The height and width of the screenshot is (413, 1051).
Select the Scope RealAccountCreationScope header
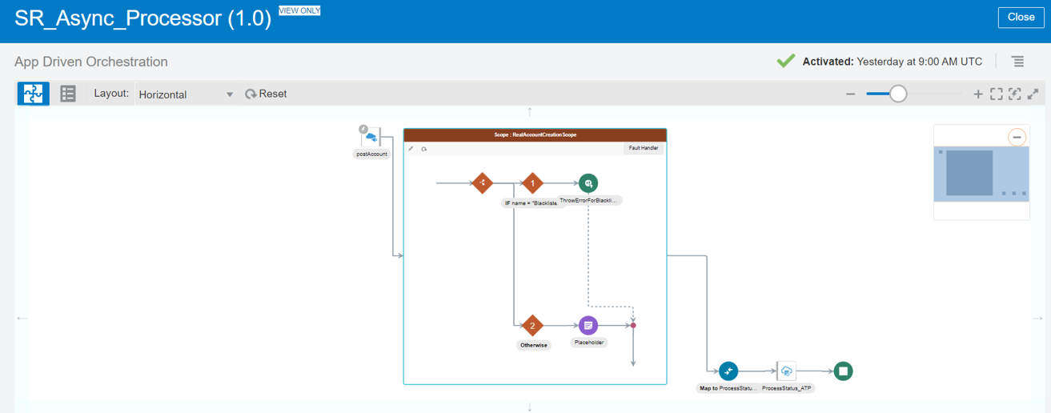[535, 135]
